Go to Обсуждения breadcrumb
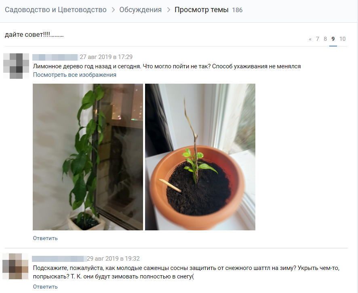The height and width of the screenshot is (293, 358). point(141,10)
